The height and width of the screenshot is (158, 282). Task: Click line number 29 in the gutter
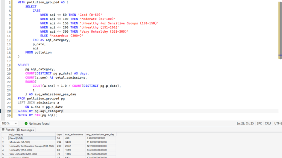tap(9, 111)
